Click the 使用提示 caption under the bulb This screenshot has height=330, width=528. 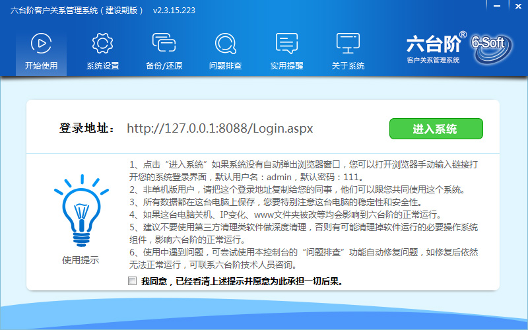pyautogui.click(x=81, y=260)
